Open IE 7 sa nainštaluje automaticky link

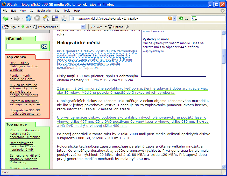coord(24,90)
